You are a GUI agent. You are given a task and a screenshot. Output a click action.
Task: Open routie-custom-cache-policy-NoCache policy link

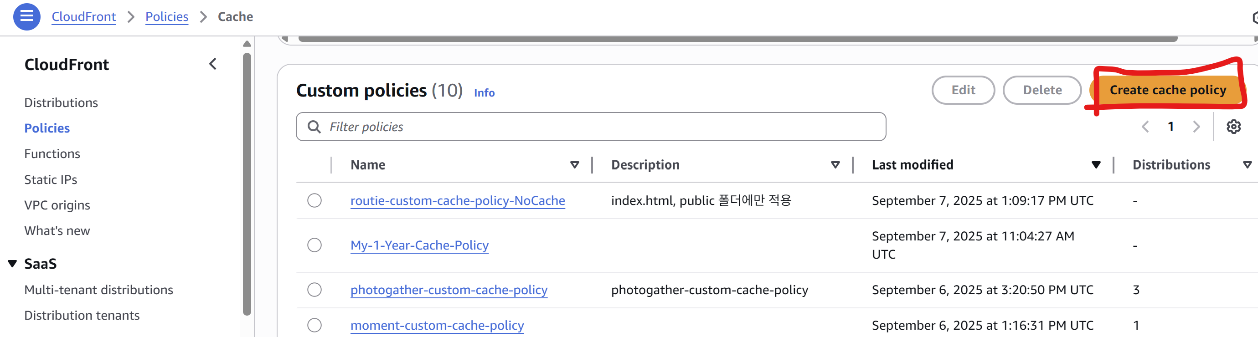click(x=458, y=200)
